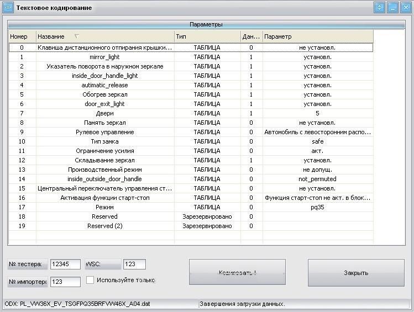Screen dimensions: 414x312
Task: Click the Кодировать button
Action: coord(237,272)
